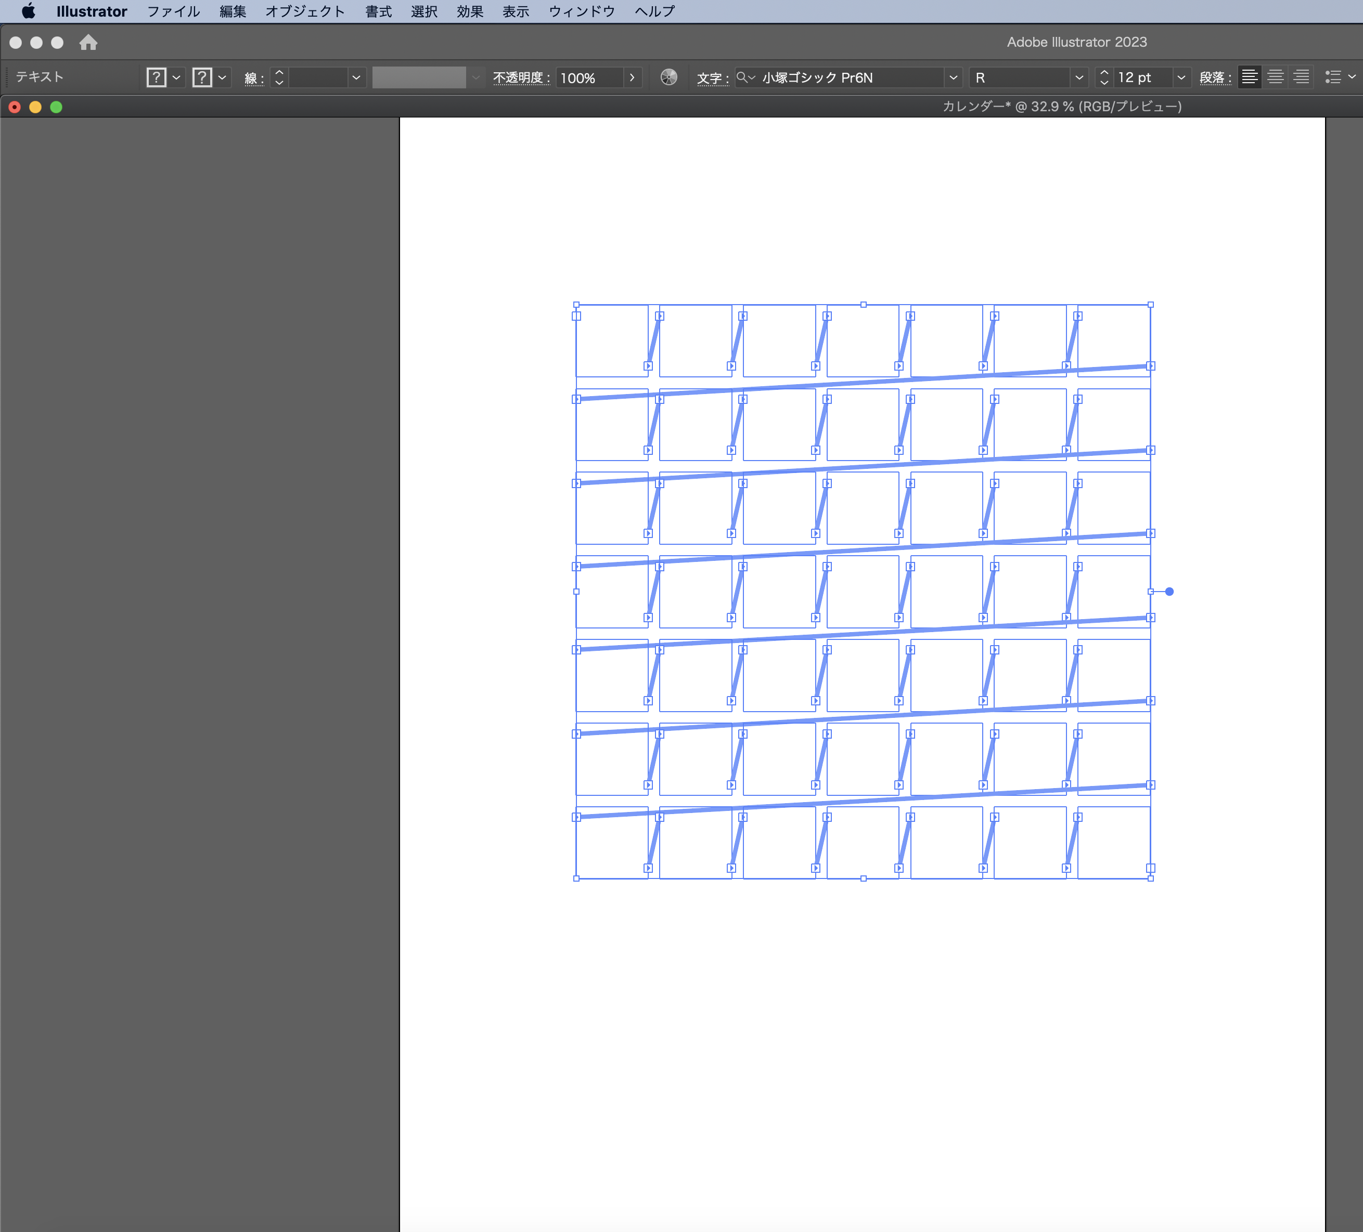Open the オブジェクト menu

coord(305,11)
